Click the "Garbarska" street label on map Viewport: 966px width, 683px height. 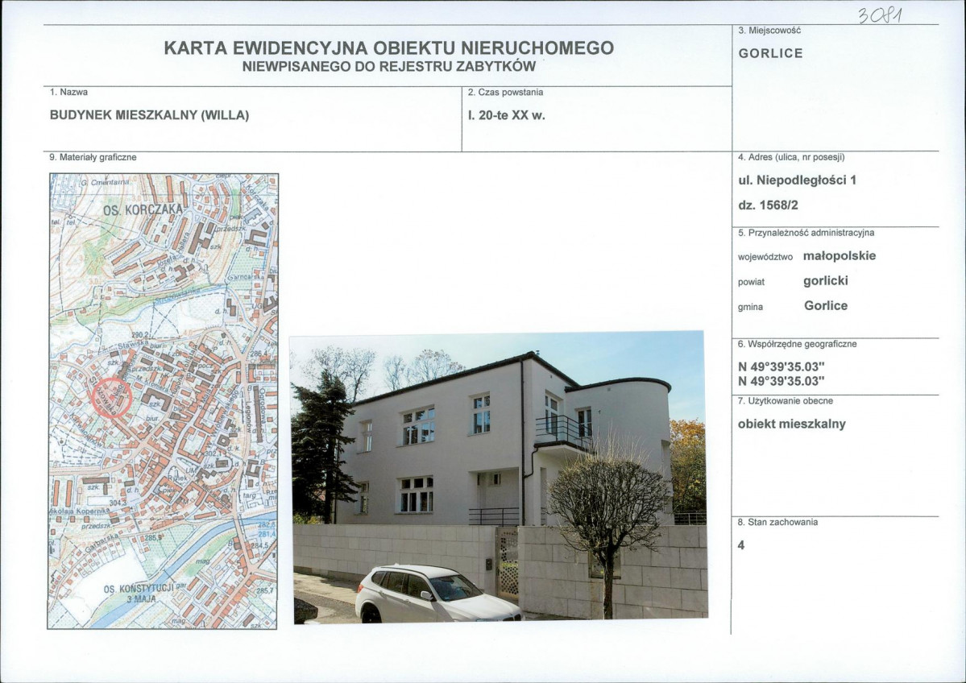click(100, 543)
